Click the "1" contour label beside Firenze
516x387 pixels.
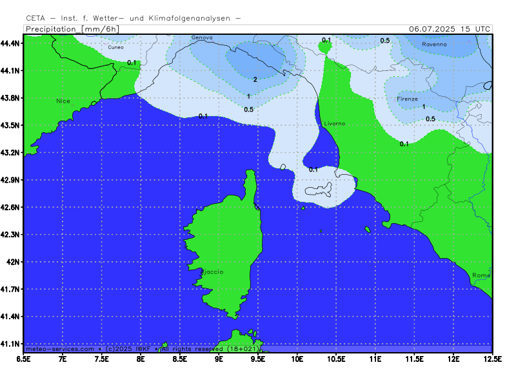[x=424, y=106]
